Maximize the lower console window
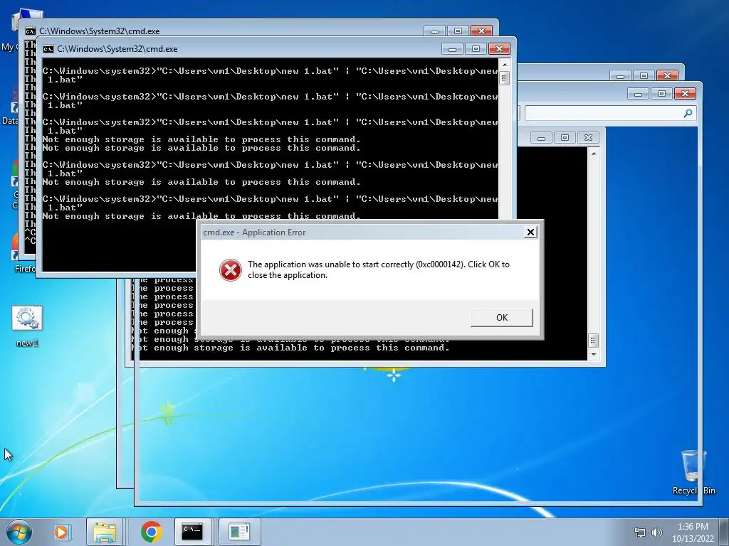The image size is (729, 546). tap(565, 138)
